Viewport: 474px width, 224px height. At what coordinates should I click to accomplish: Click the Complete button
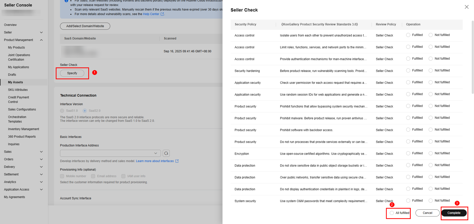tap(454, 213)
